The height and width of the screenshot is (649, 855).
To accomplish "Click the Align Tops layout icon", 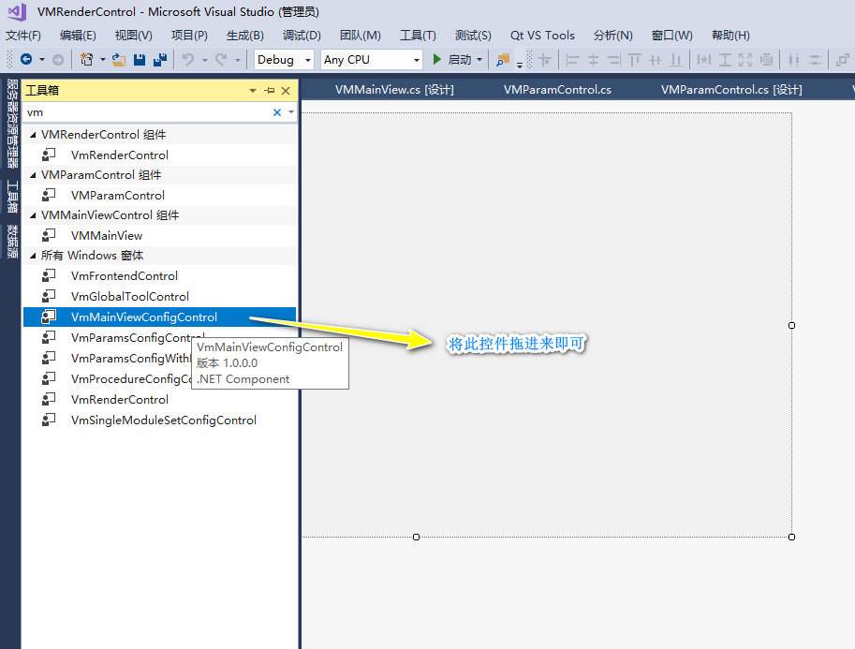I will pos(634,59).
